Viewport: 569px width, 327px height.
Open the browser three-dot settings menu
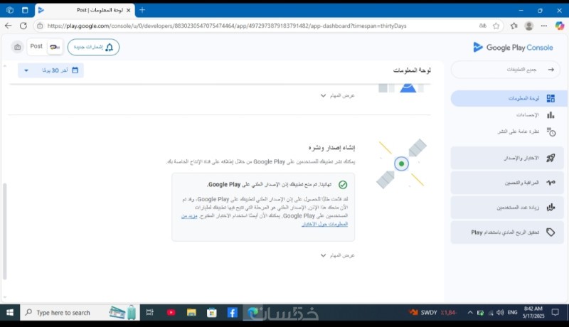click(x=543, y=26)
